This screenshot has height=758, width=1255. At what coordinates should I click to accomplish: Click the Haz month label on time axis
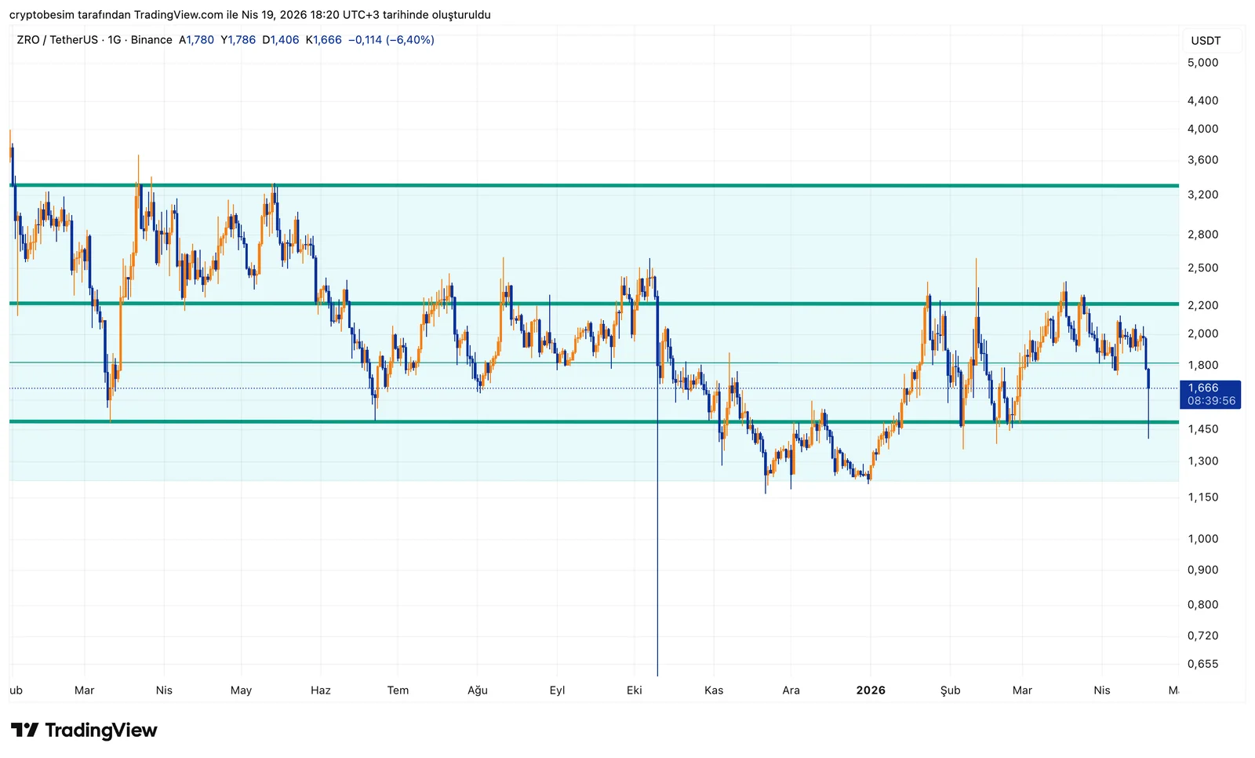320,691
